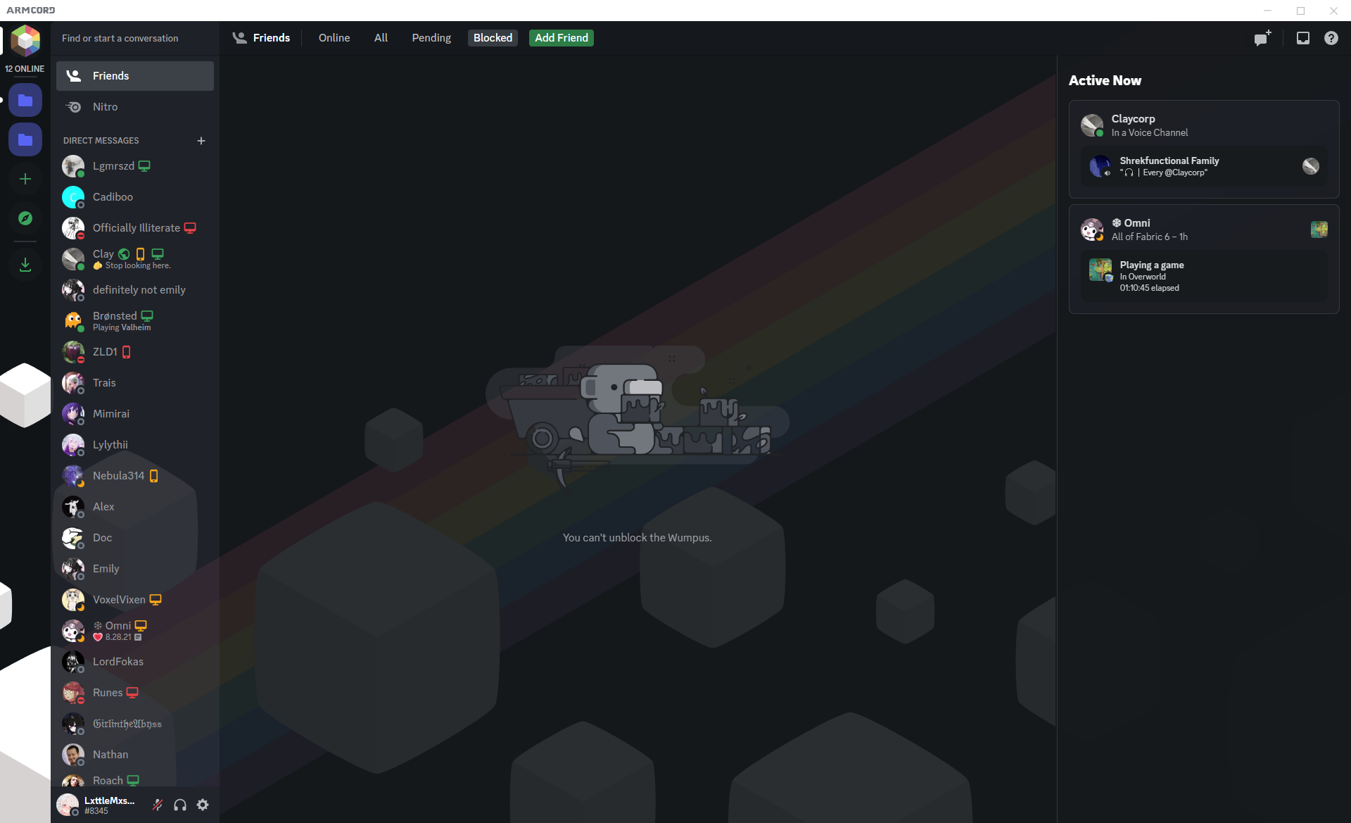Switch to the Pending tab
The width and height of the screenshot is (1351, 823).
(431, 38)
